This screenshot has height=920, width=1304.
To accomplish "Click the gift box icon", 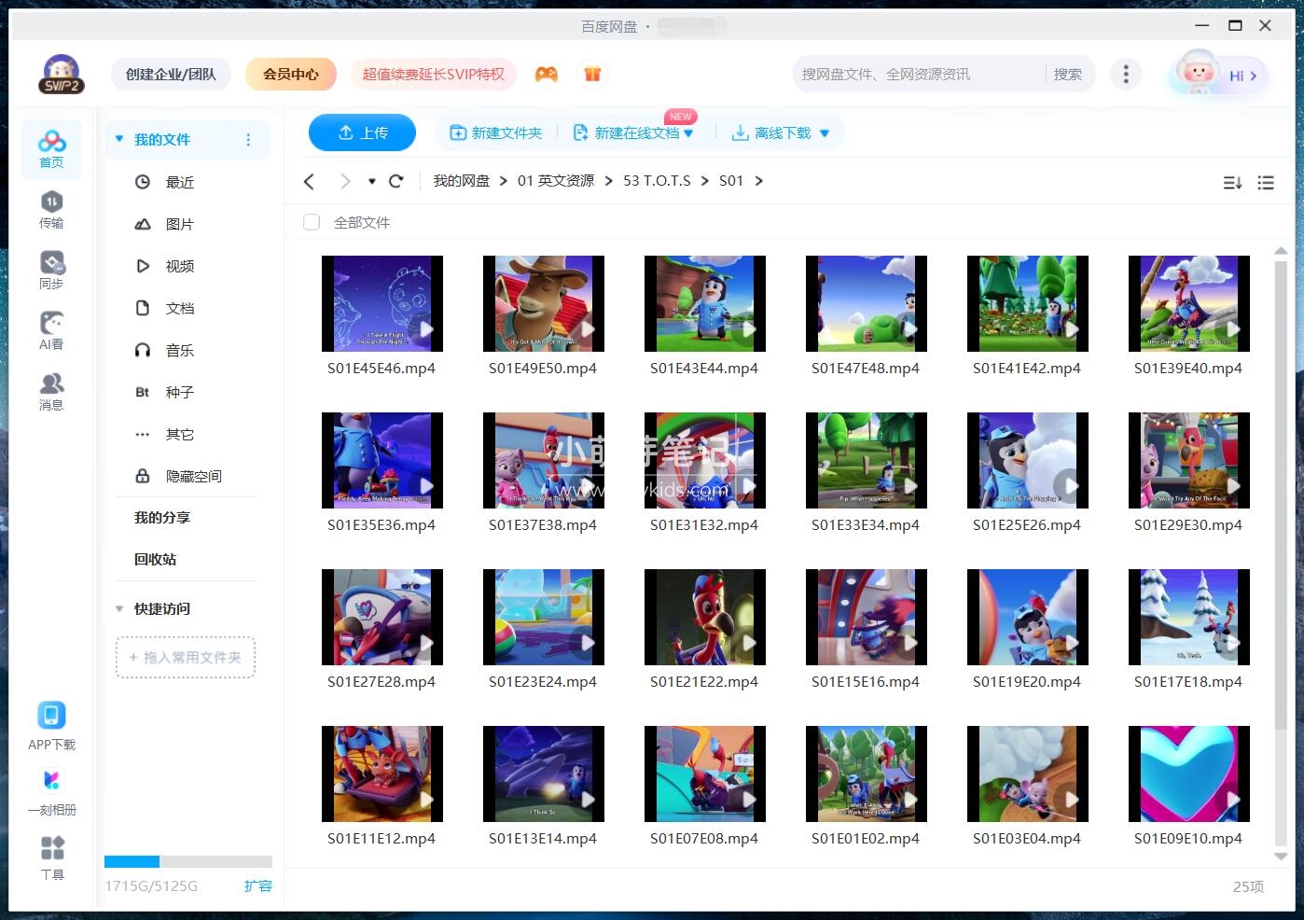I will point(592,74).
